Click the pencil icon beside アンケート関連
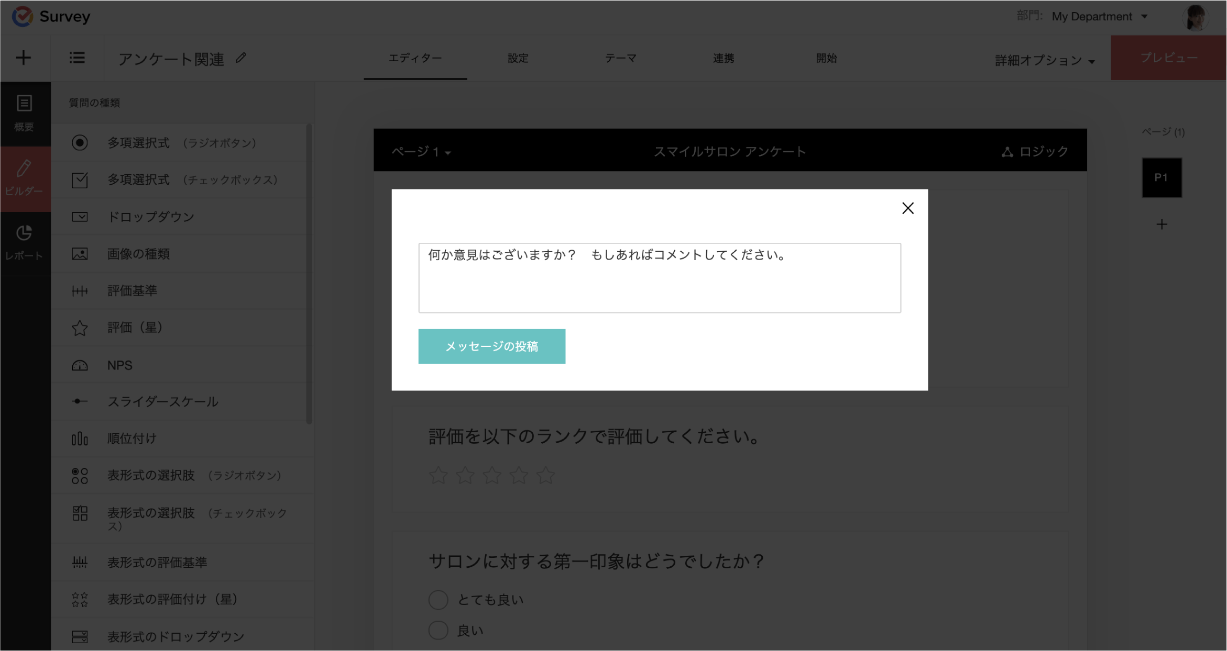 click(241, 58)
